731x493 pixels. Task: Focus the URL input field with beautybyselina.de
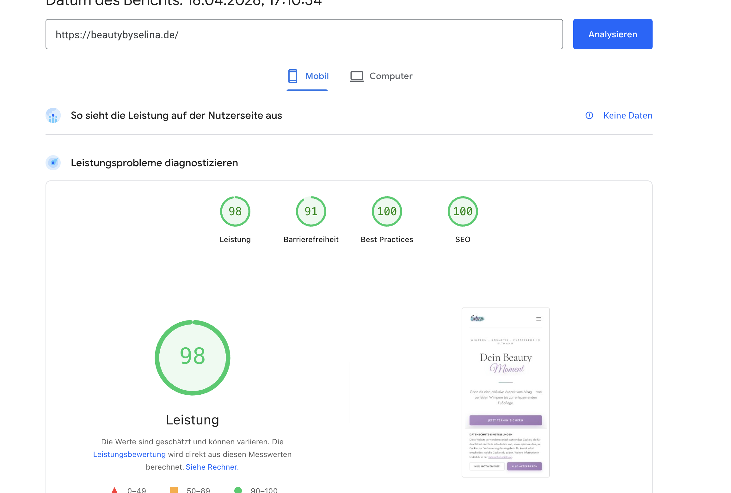point(304,34)
